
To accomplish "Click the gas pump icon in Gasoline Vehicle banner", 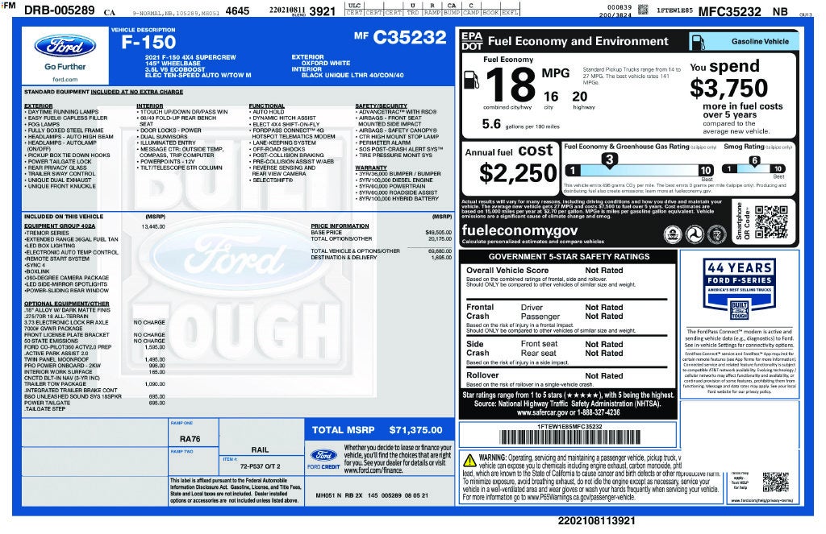I will click(698, 42).
